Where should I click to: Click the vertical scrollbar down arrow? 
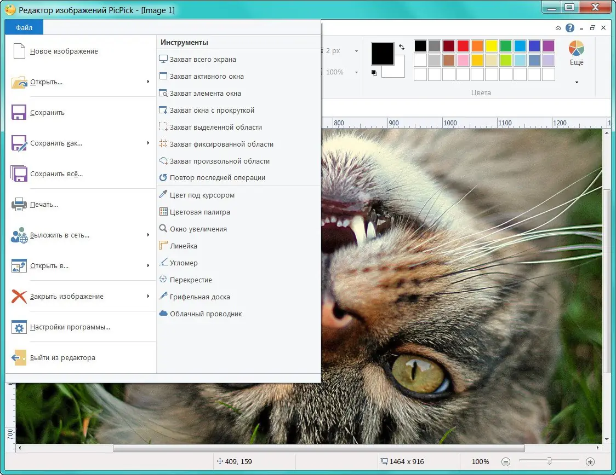pos(607,439)
